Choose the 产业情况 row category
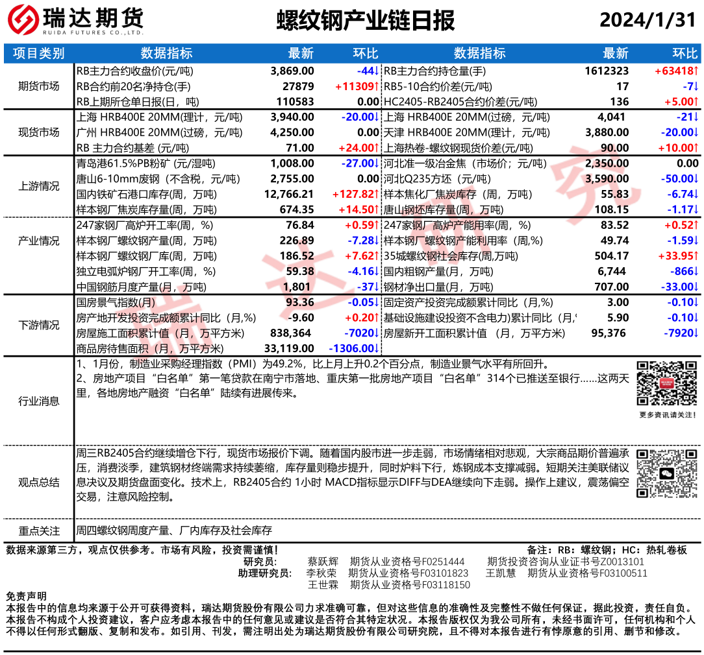 pos(39,241)
